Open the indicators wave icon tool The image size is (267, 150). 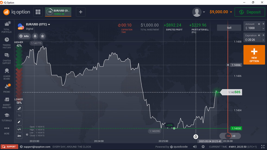[x=19, y=129]
